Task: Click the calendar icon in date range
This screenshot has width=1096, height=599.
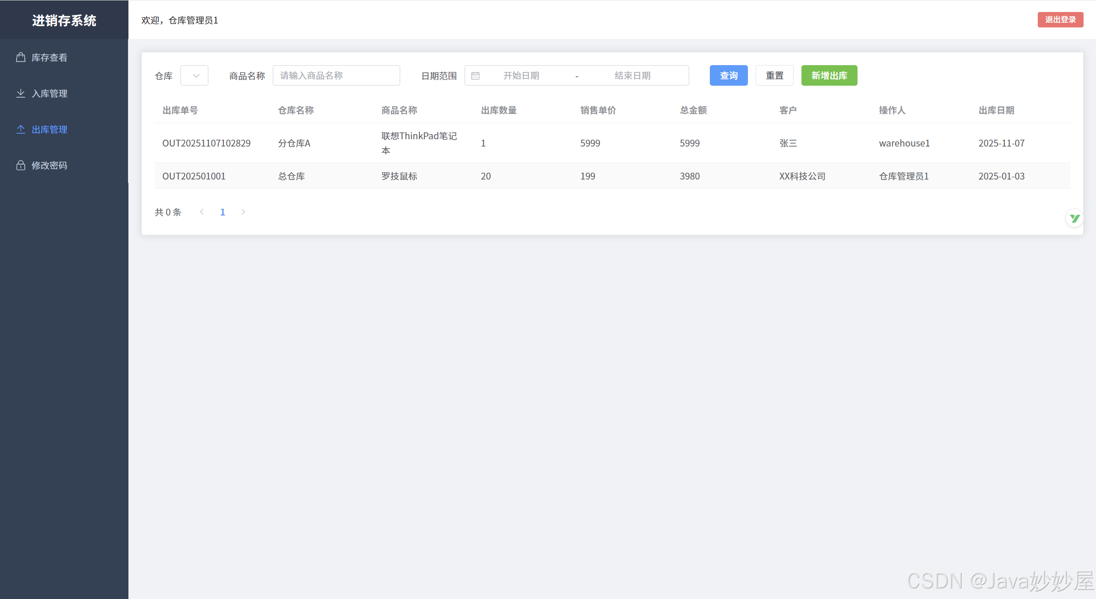Action: pos(475,76)
